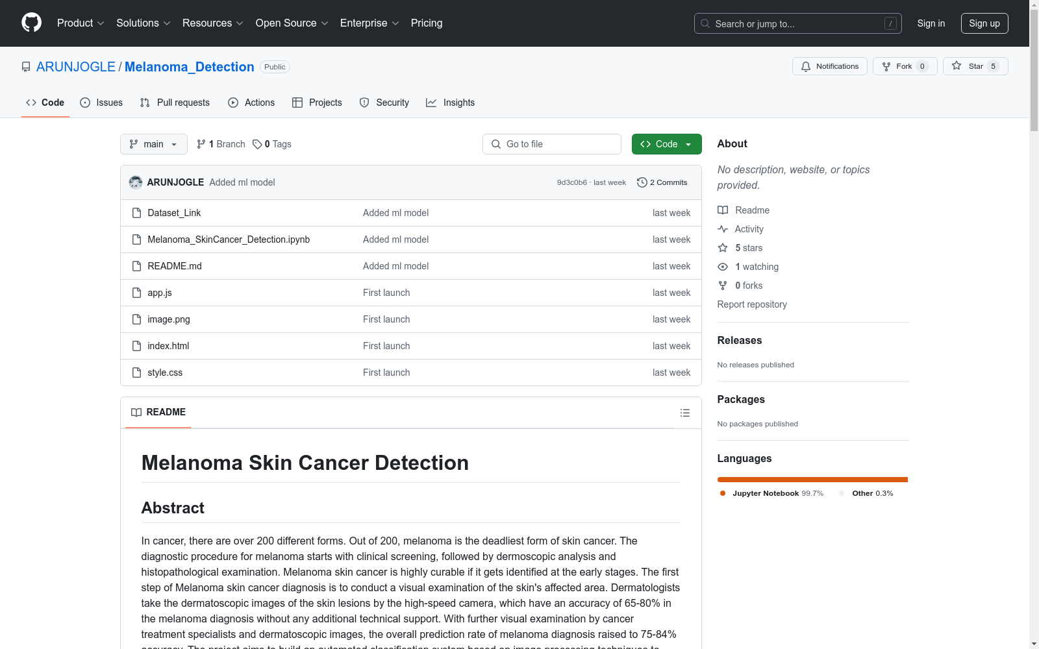Click the branch icon next to 1 Branch

click(201, 144)
